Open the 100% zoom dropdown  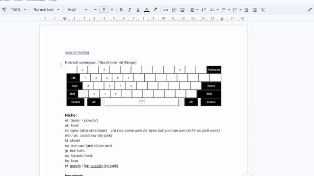coord(19,10)
